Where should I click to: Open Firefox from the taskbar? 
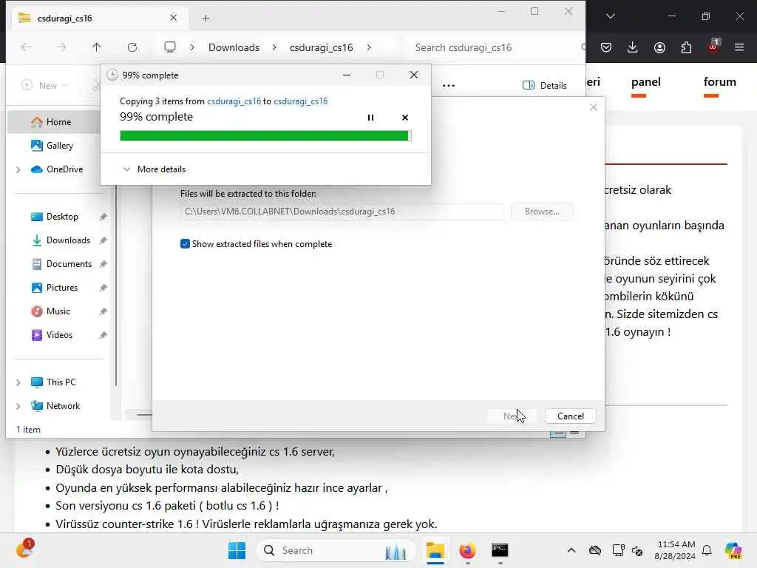(467, 550)
